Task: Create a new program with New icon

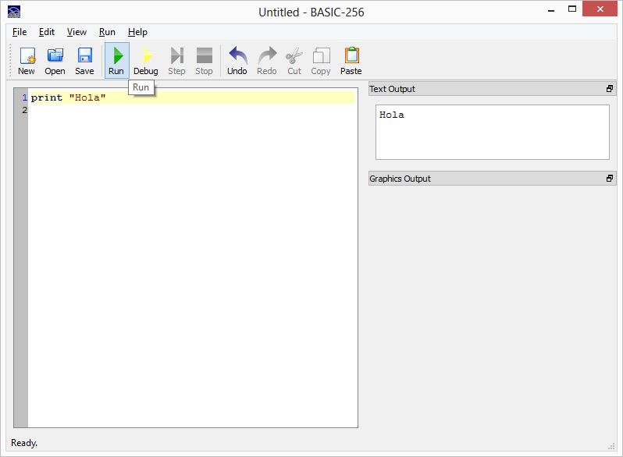Action: [x=27, y=60]
